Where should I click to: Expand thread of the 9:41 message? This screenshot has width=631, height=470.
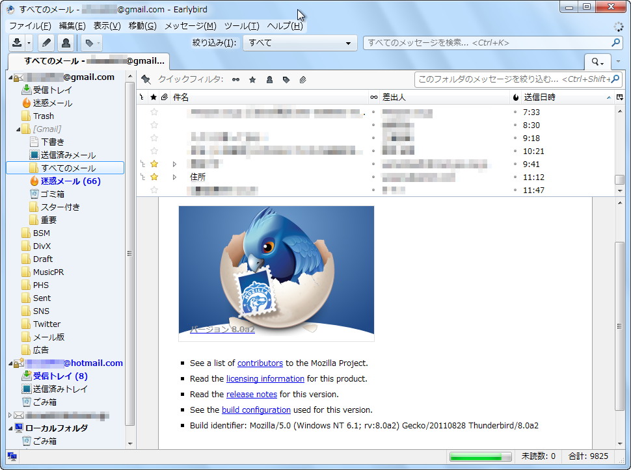(x=174, y=164)
